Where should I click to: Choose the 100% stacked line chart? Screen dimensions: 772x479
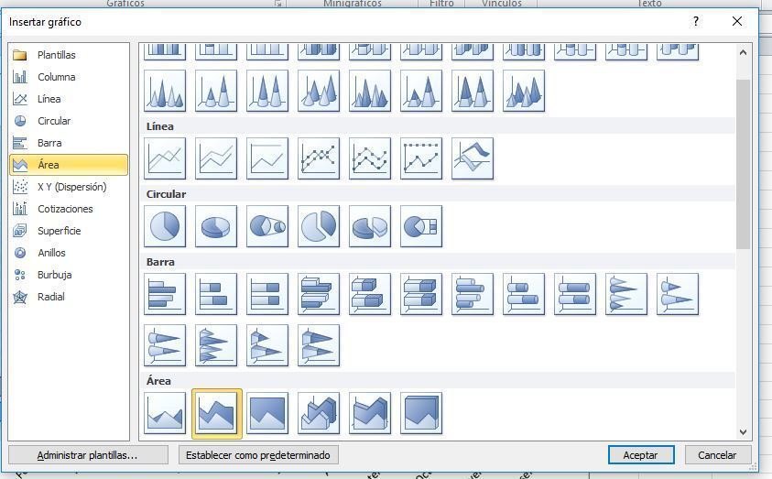coord(267,158)
